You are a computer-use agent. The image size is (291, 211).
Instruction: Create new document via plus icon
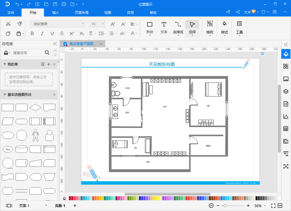(37, 4)
